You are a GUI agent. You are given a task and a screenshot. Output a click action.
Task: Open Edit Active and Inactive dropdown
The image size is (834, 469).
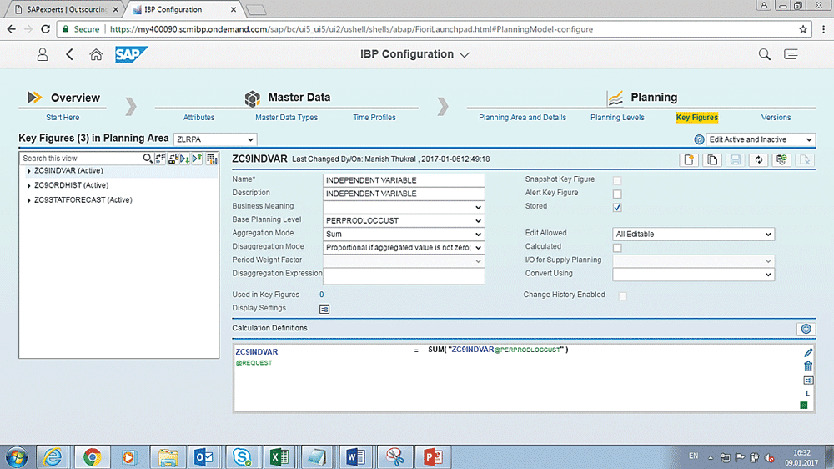761,139
